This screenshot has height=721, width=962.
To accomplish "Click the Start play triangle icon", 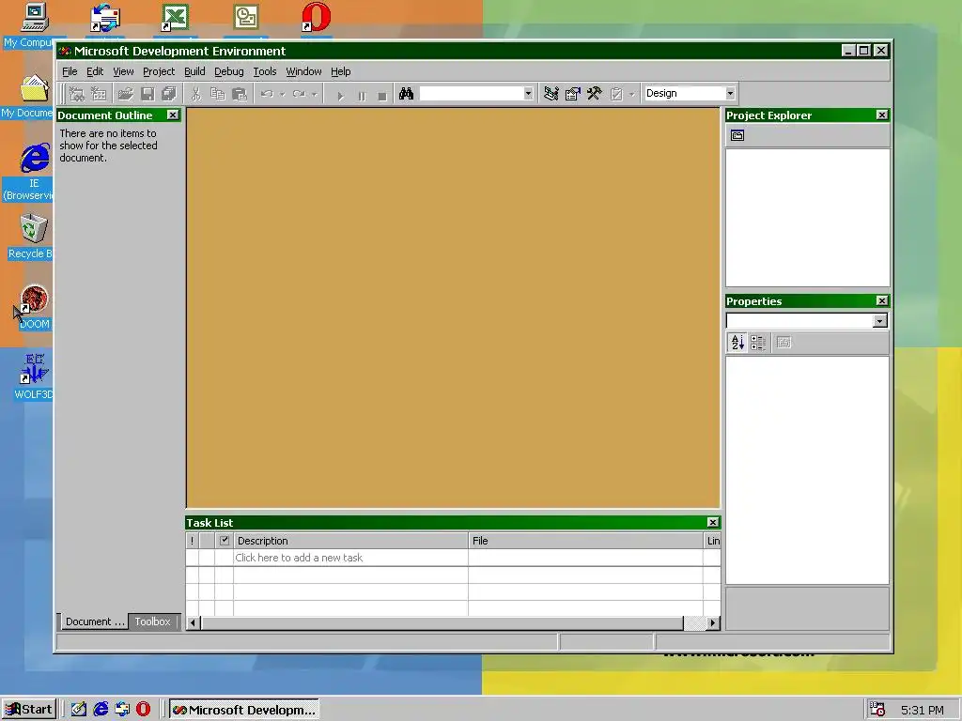I will tap(340, 95).
